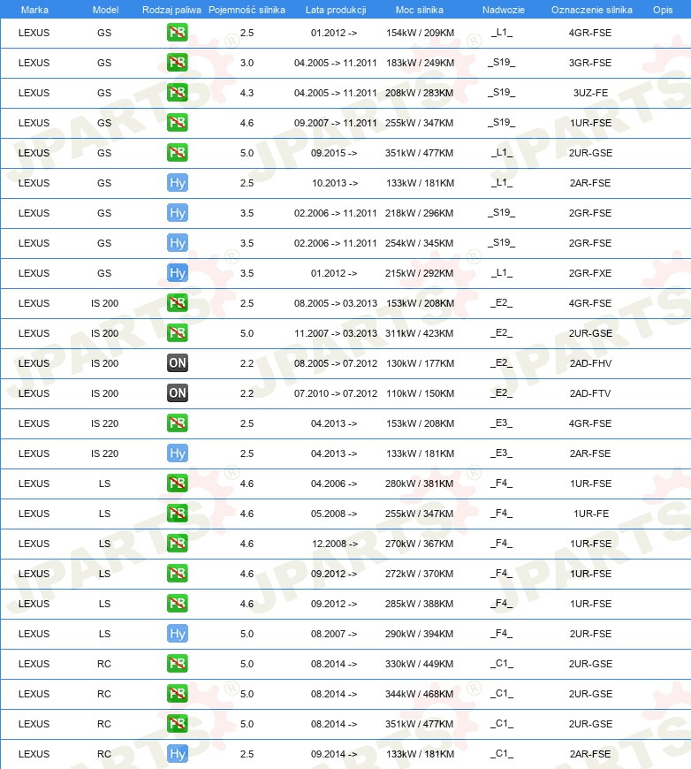Select power value 183kW / 249KM
Image resolution: width=691 pixels, height=769 pixels.
coord(420,63)
